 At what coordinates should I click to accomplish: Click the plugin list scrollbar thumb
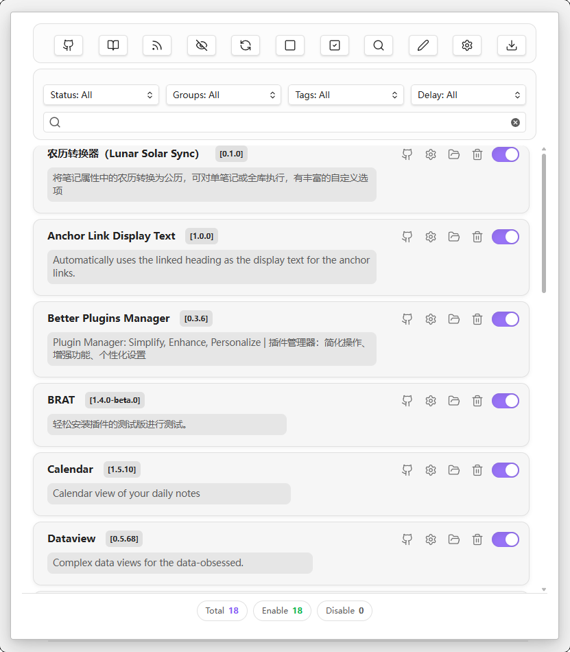pos(544,223)
